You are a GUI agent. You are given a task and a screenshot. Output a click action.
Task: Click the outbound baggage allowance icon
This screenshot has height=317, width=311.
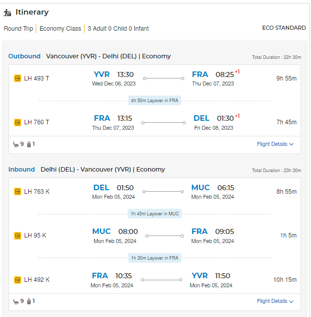[29, 144]
